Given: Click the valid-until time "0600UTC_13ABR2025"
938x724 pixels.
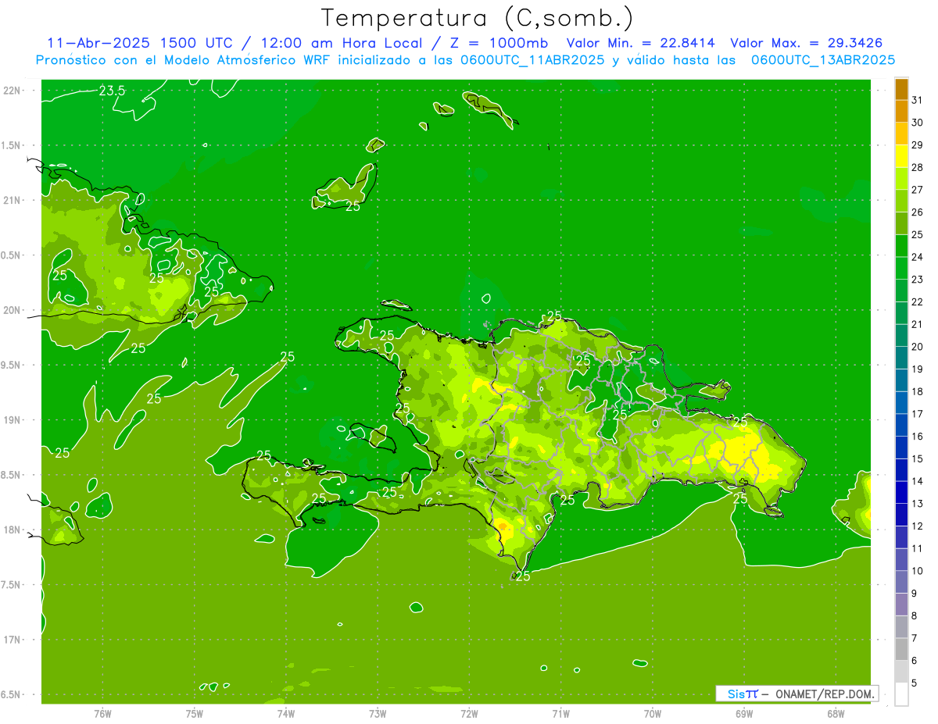Looking at the screenshot, I should pyautogui.click(x=823, y=59).
